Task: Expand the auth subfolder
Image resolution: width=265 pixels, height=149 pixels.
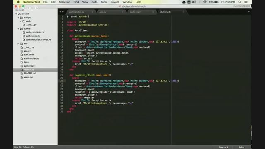Action: (20, 21)
